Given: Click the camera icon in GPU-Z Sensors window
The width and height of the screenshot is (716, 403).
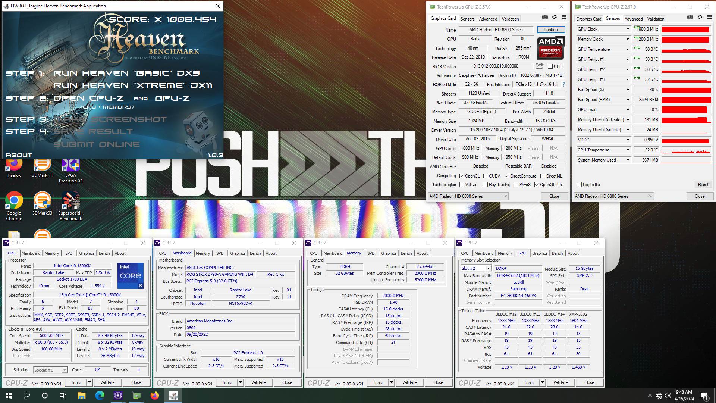Looking at the screenshot, I should 690,17.
